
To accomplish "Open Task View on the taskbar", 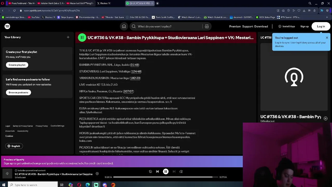I will coord(62,185).
